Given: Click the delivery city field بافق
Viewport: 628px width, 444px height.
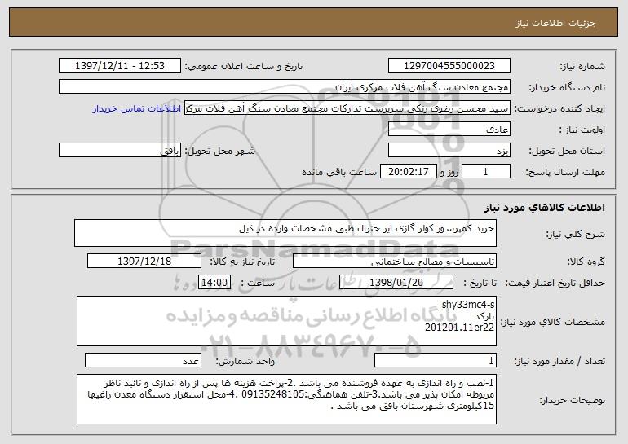Looking at the screenshot, I should pos(120,151).
